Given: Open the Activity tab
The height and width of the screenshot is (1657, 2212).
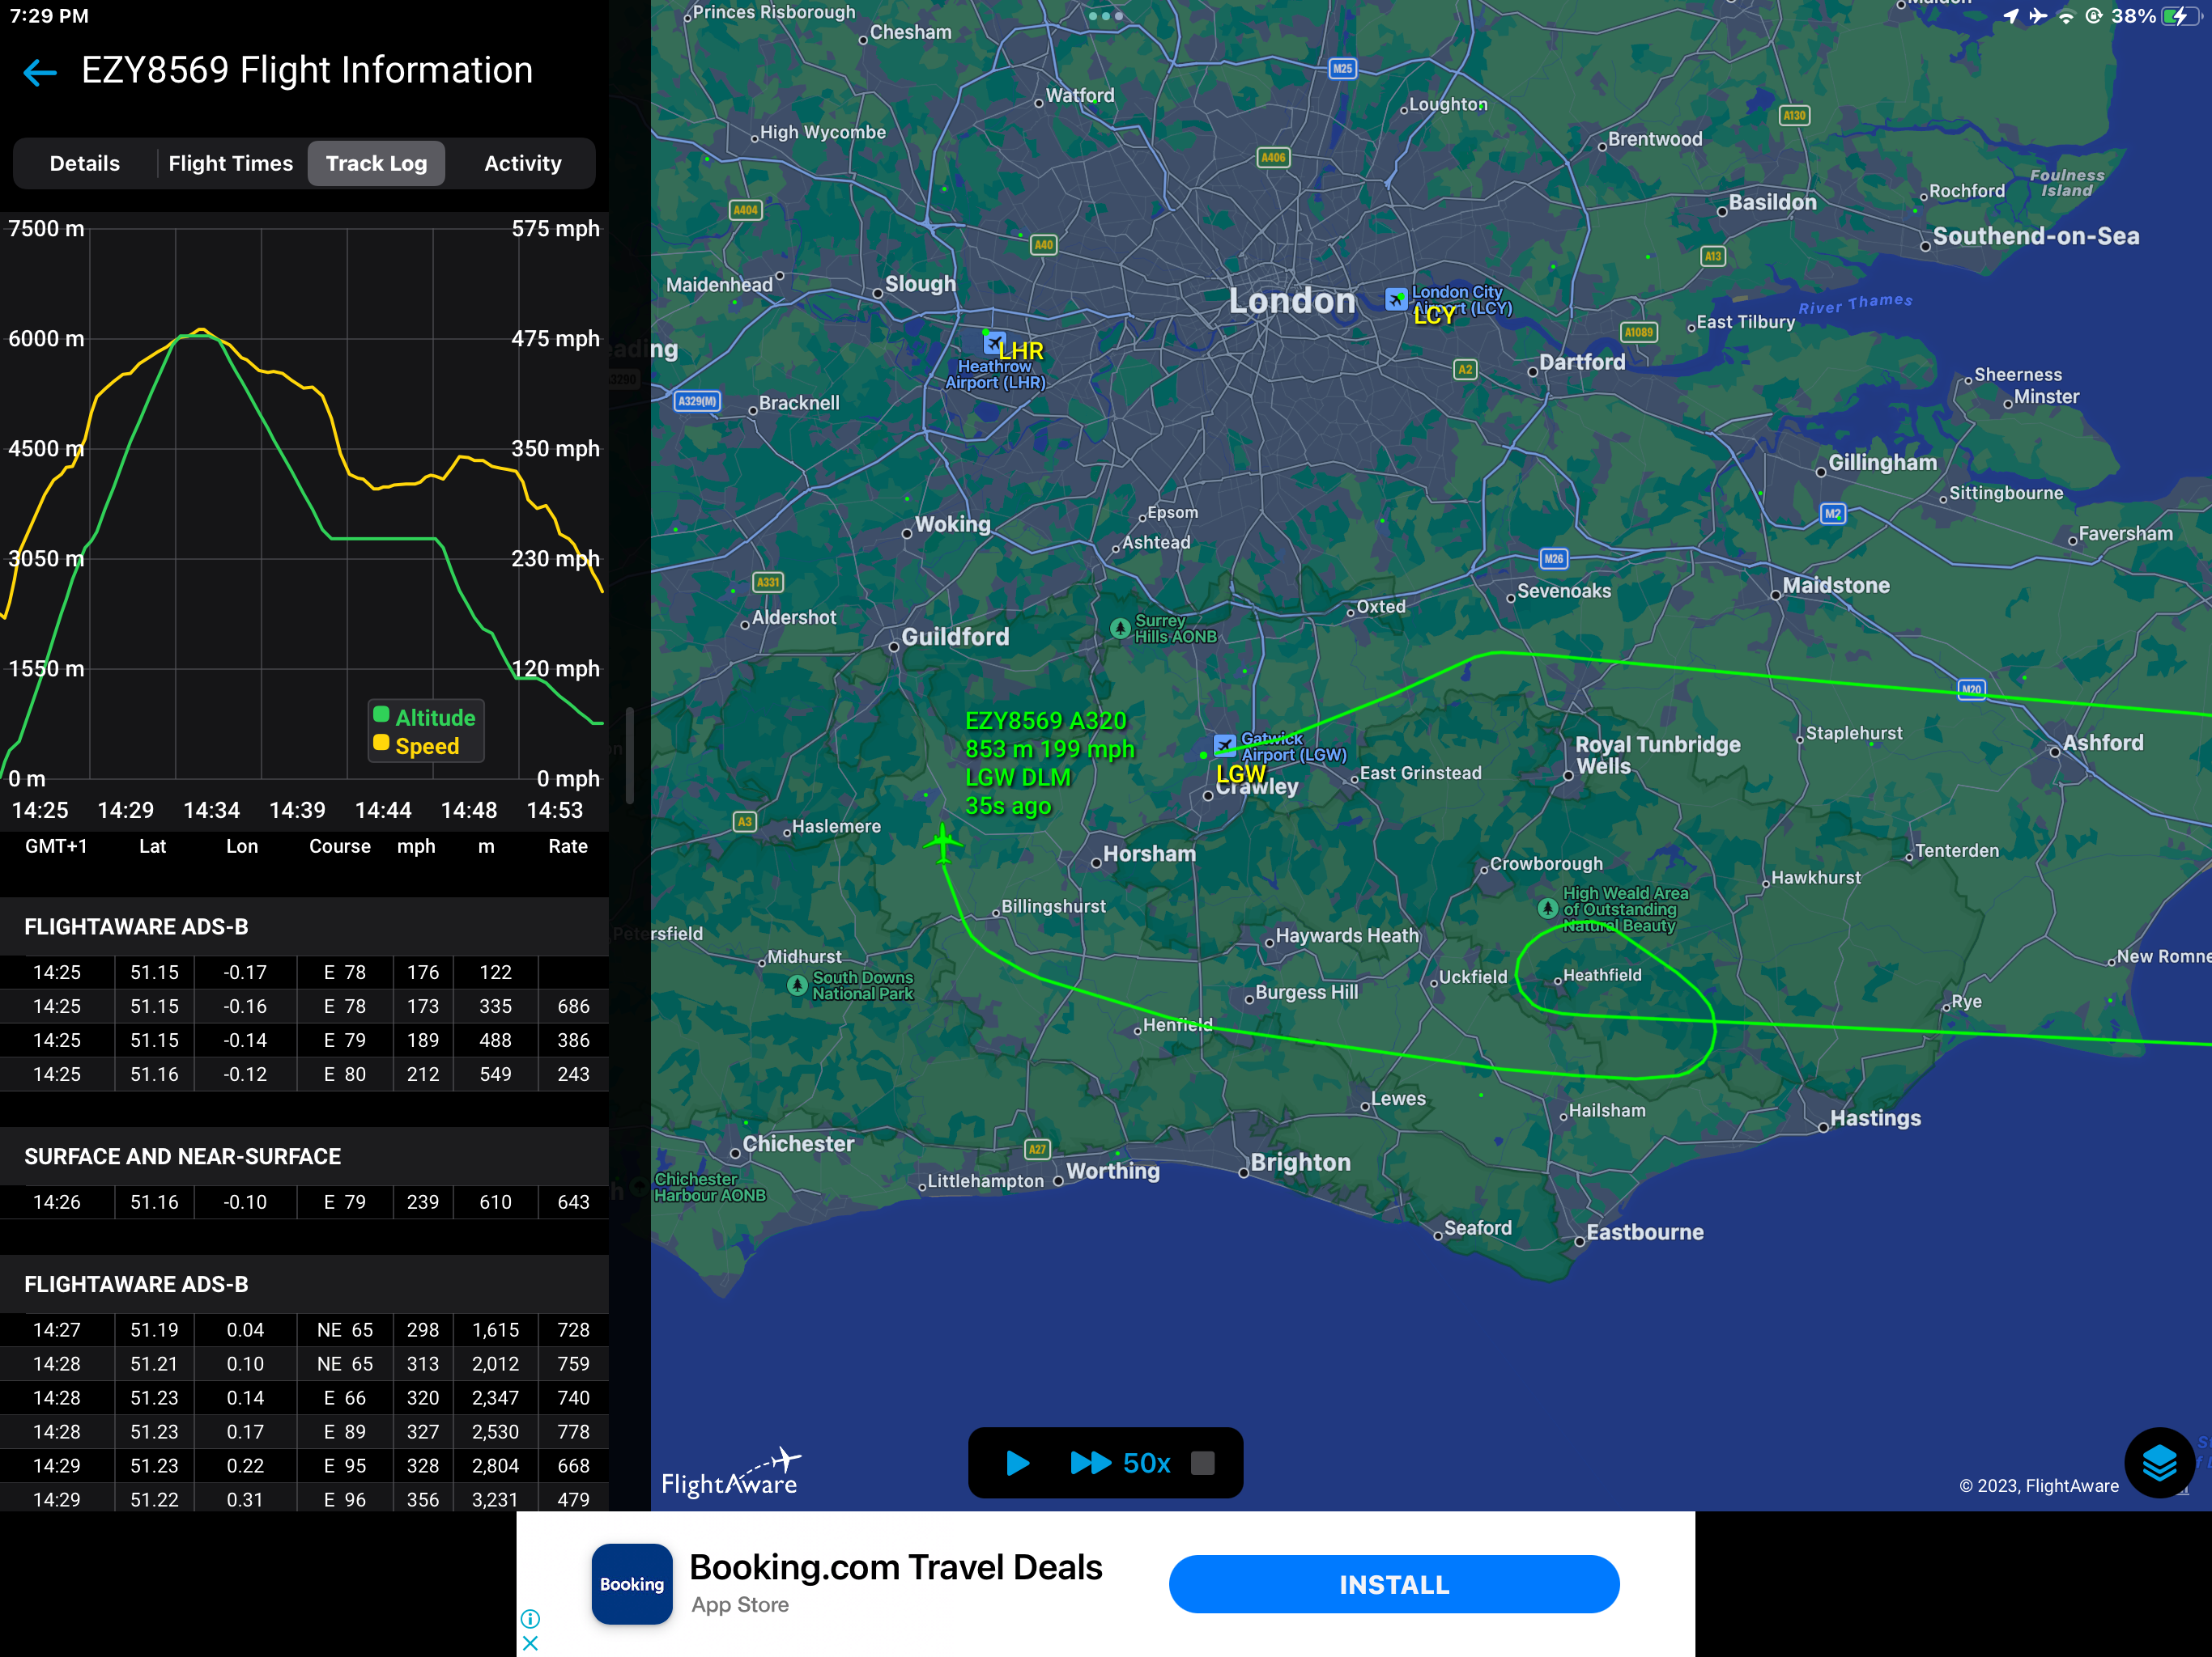Looking at the screenshot, I should 522,164.
